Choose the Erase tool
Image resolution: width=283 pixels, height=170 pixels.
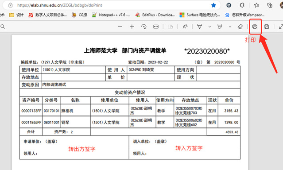tap(240, 27)
